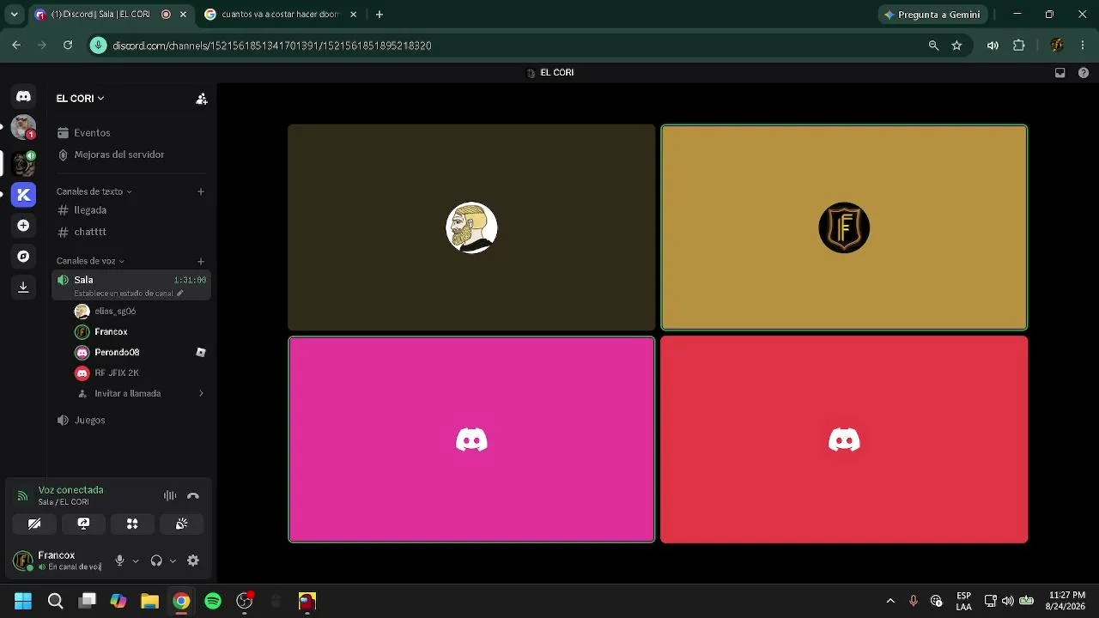Viewport: 1099px width, 618px height.
Task: Click Pregunta a Gemini button
Action: 932,15
